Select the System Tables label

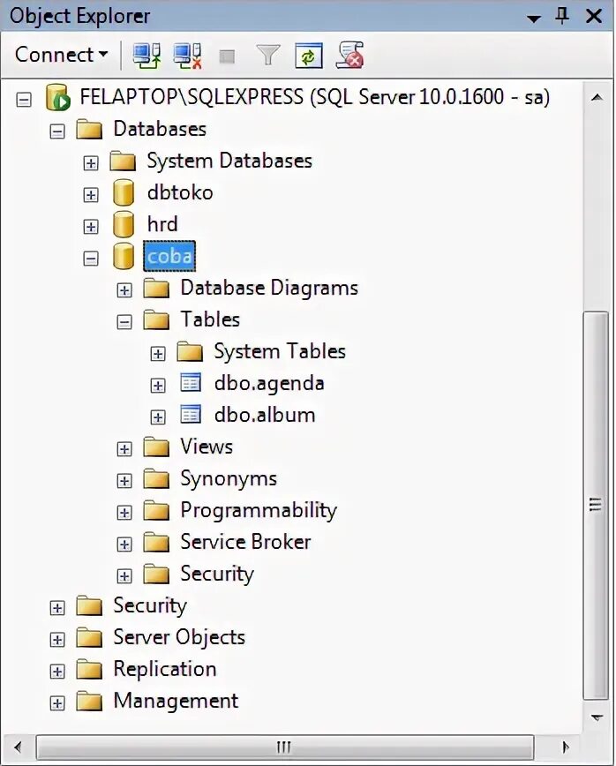click(x=280, y=351)
